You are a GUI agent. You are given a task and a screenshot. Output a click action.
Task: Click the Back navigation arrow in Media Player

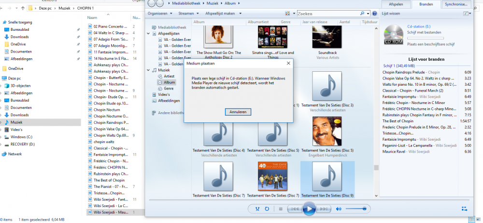[x=152, y=4]
